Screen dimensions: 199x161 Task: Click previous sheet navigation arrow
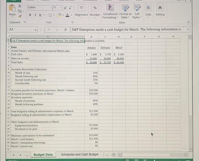(14, 155)
